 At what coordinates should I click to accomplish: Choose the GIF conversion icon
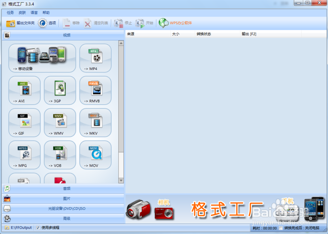[x=25, y=122]
